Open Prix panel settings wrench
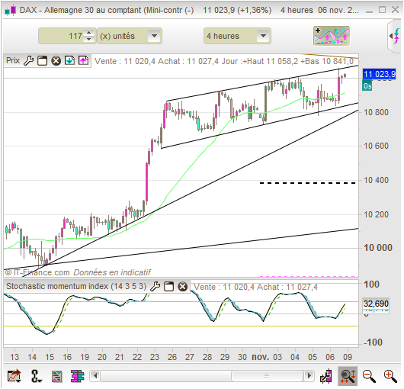Screen dimensions: 404x389 29,61
